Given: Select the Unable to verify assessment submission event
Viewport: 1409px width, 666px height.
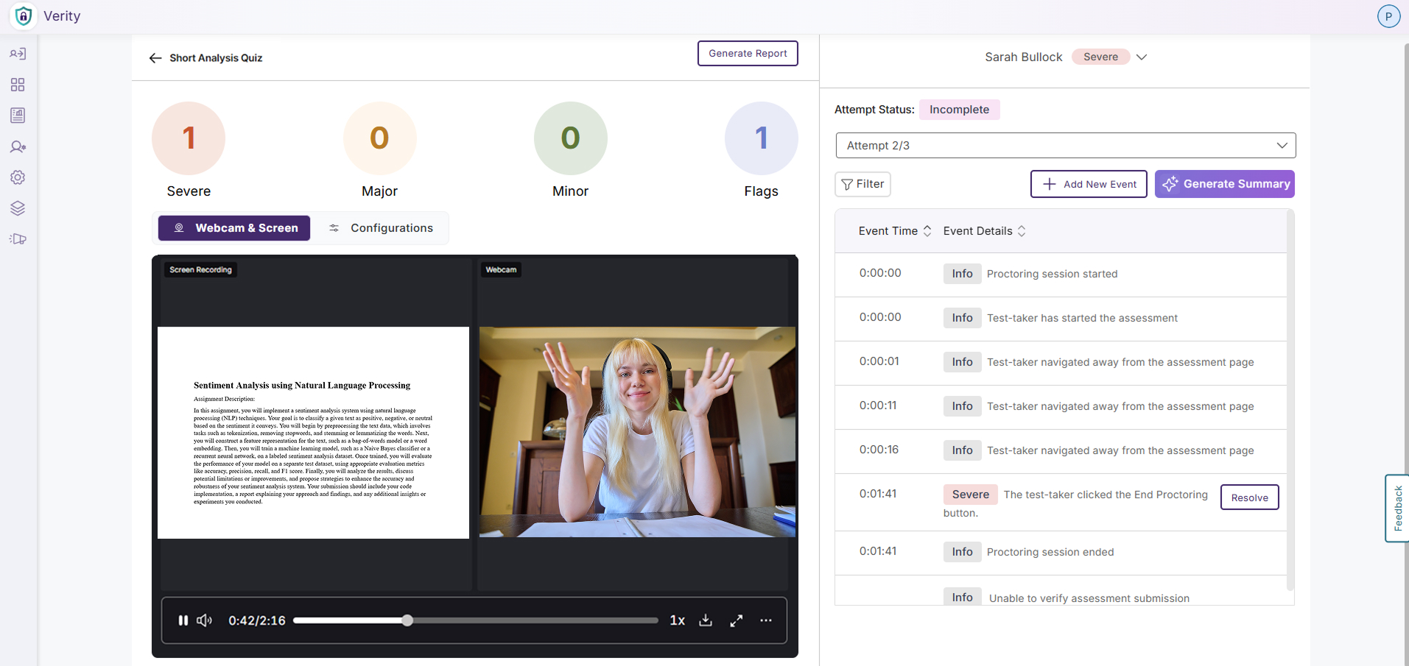Looking at the screenshot, I should click(1061, 592).
